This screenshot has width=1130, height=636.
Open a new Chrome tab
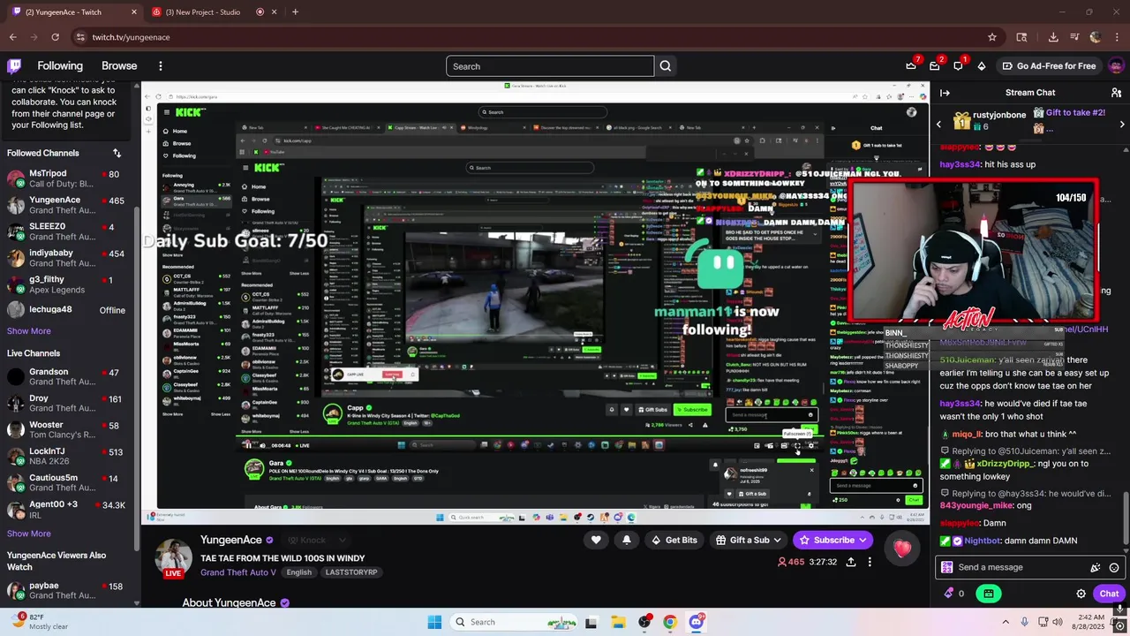[295, 12]
